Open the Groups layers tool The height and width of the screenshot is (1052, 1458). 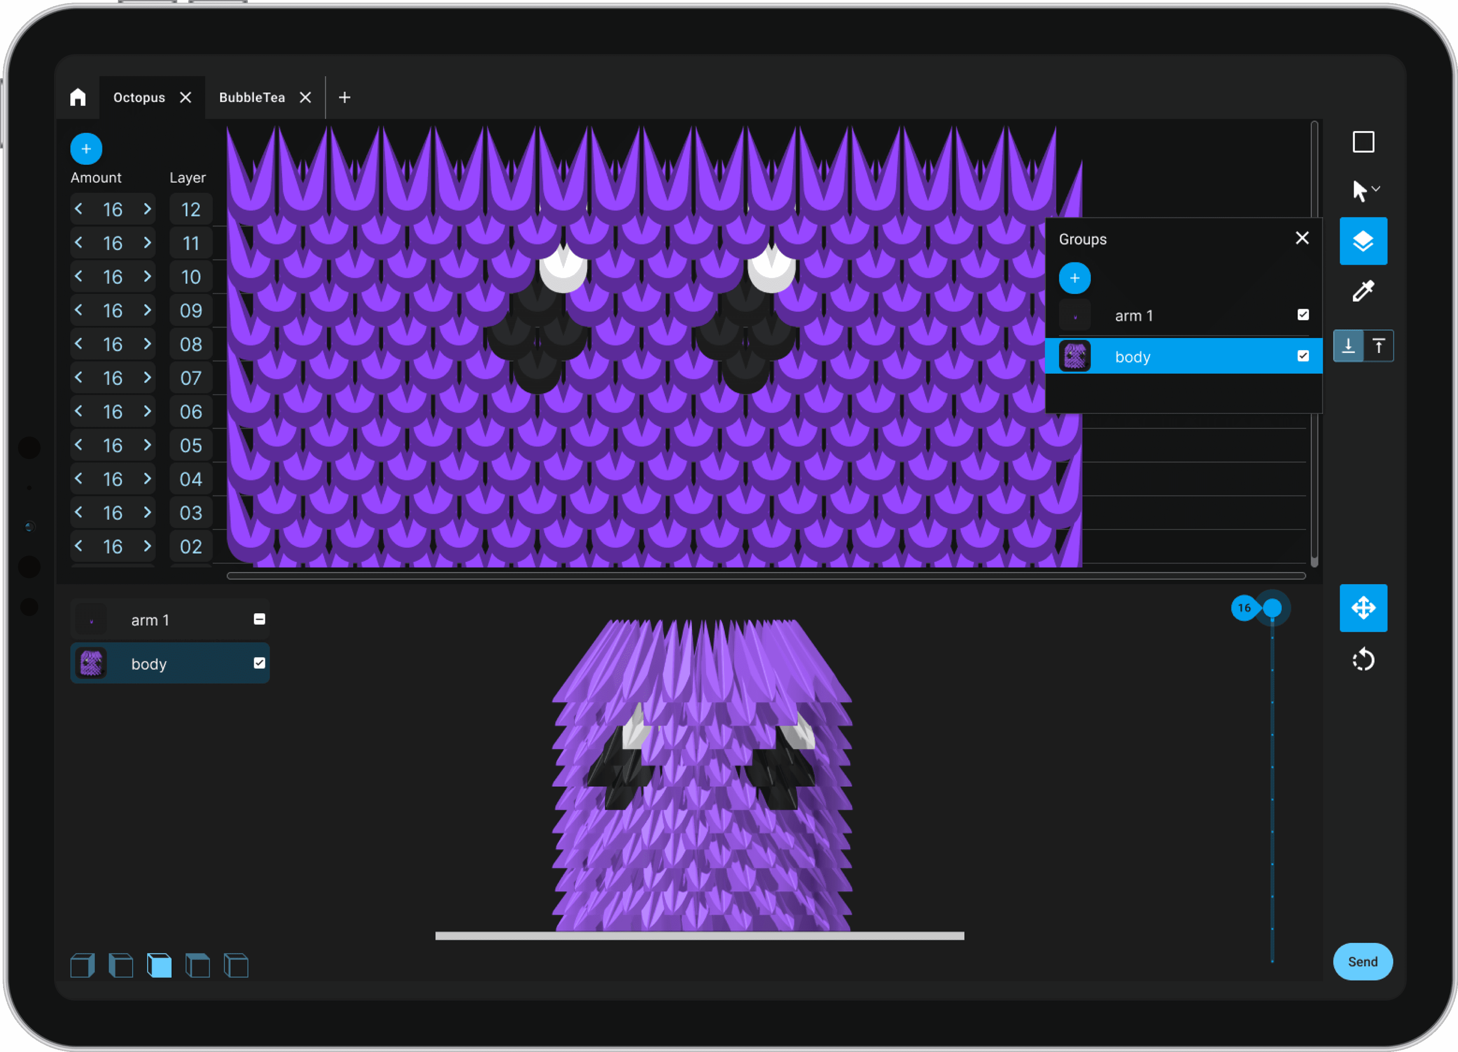tap(1363, 241)
